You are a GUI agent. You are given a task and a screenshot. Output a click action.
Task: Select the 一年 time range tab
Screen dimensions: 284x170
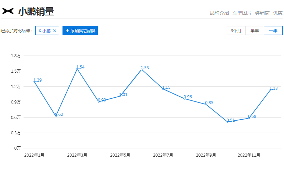coord(273,31)
